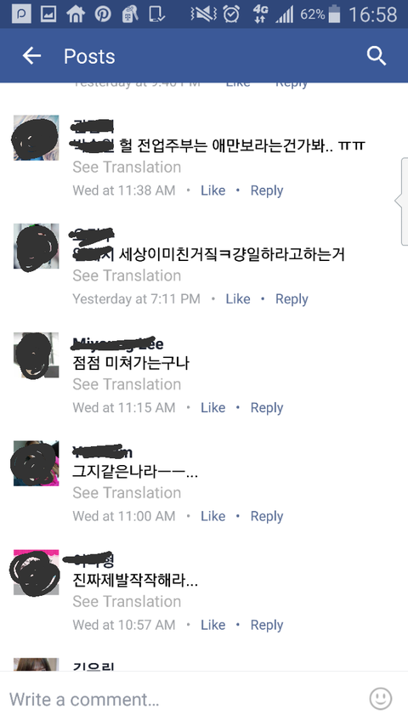This screenshot has width=408, height=726.
Task: Open the side edge panel handle
Action: [401, 201]
